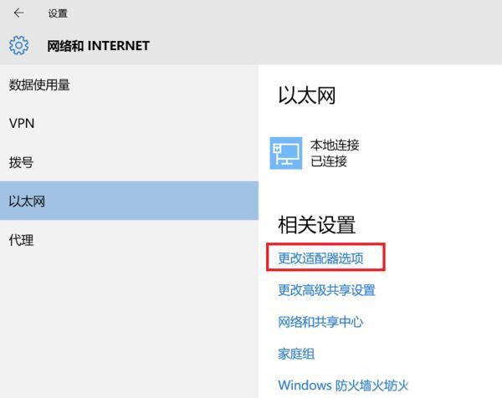Screen dimensions: 502x398
Task: Select VPN in the left sidebar
Action: coord(22,123)
